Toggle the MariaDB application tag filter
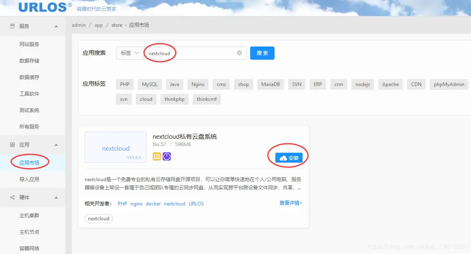This screenshot has height=254, width=471. point(270,84)
